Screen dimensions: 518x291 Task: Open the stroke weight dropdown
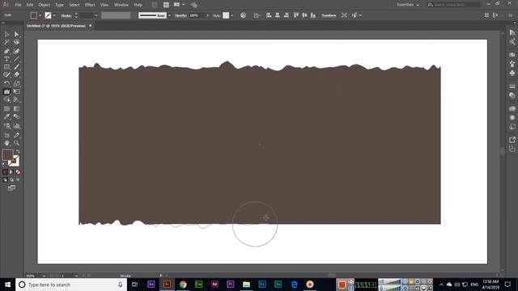point(96,15)
